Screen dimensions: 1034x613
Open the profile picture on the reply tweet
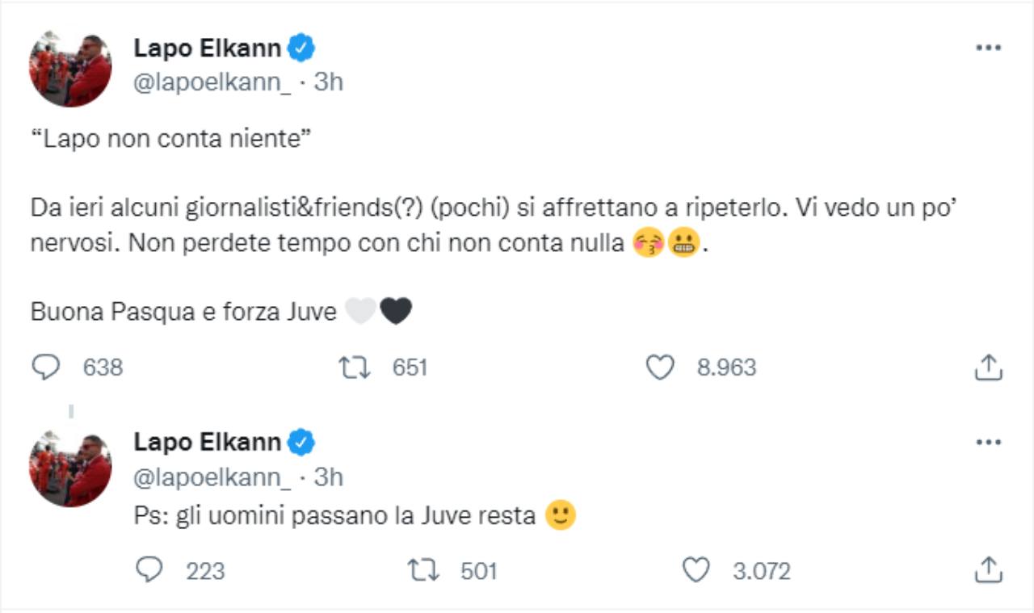(x=70, y=468)
